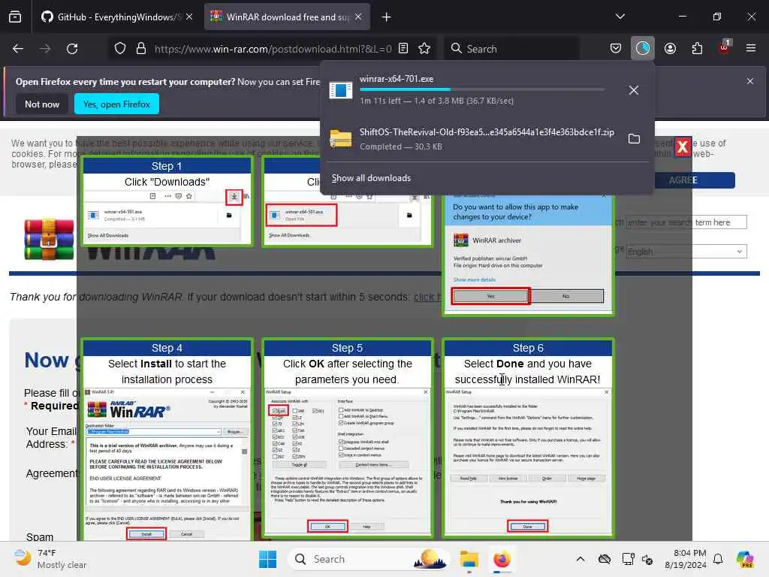Open tracking protection shield icon
Image resolution: width=769 pixels, height=577 pixels.
120,49
